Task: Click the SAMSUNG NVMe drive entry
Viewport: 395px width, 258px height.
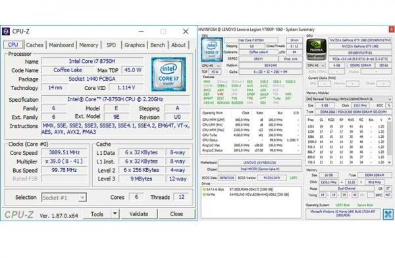Action: [259, 195]
